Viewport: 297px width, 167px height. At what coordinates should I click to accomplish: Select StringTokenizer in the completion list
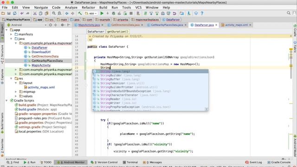[x=150, y=83]
